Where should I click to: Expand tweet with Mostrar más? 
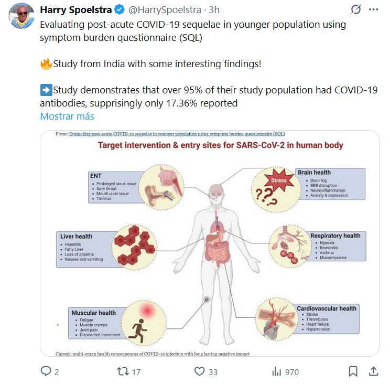pos(67,116)
